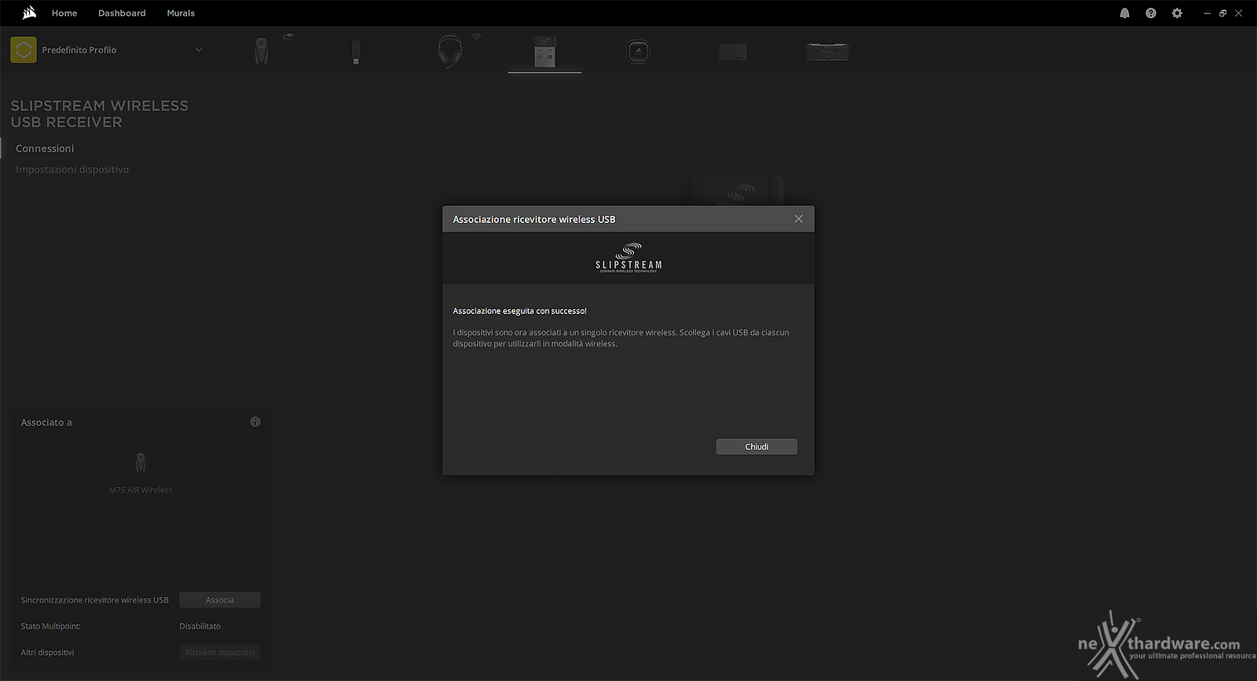The height and width of the screenshot is (681, 1257).
Task: Select the cooler pump device icon
Action: [x=639, y=52]
